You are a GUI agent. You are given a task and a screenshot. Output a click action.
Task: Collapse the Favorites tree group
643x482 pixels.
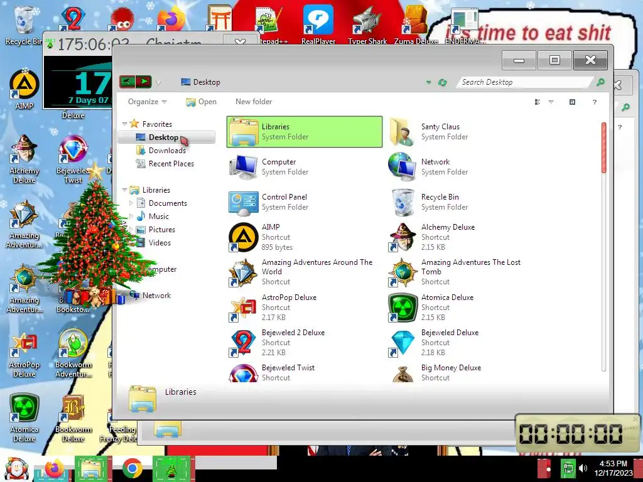pyautogui.click(x=124, y=124)
